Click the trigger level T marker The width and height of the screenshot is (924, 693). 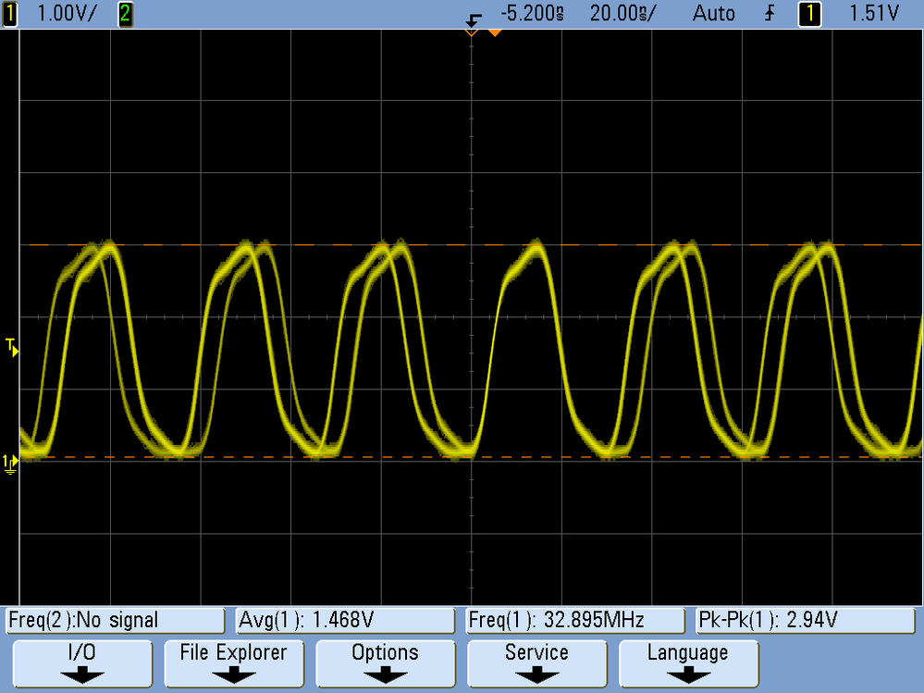12,347
